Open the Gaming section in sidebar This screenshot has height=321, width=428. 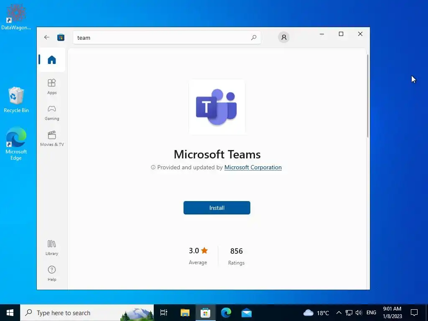tap(52, 113)
